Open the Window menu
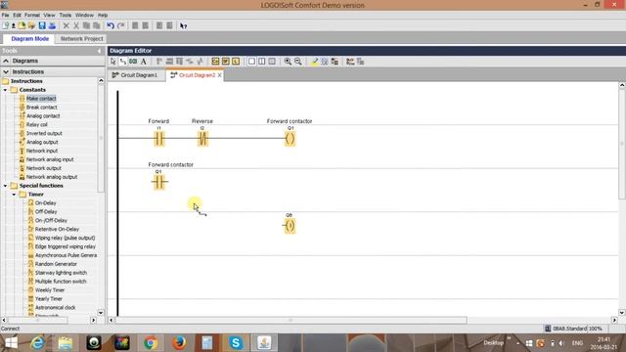Viewport: 626px width, 352px height. click(84, 16)
